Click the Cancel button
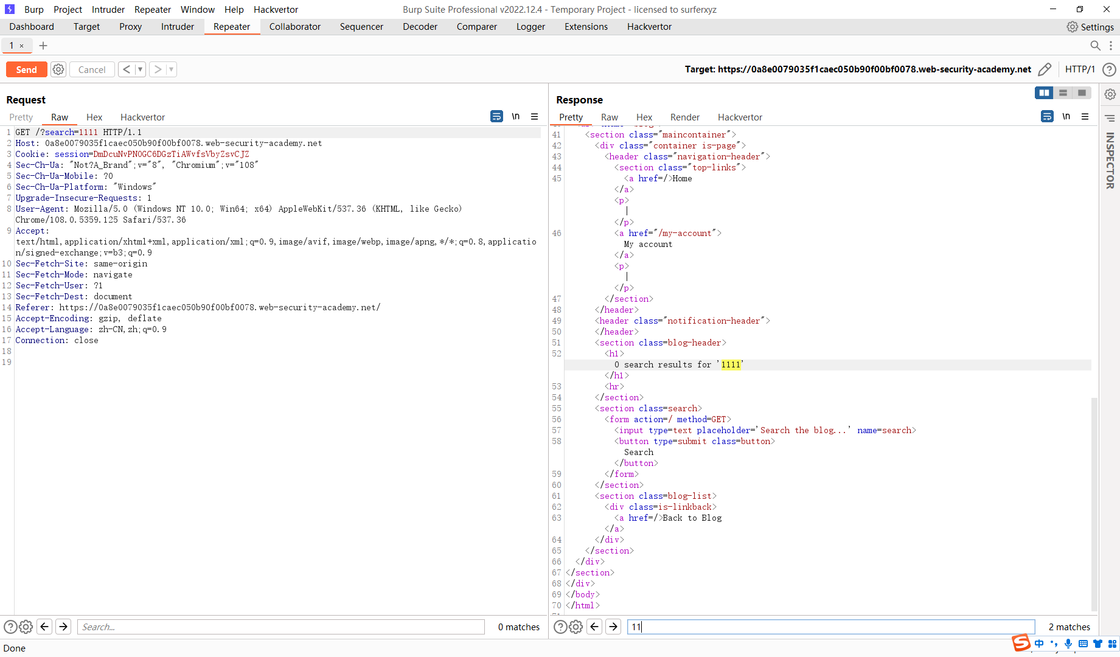1120x657 pixels. point(92,69)
